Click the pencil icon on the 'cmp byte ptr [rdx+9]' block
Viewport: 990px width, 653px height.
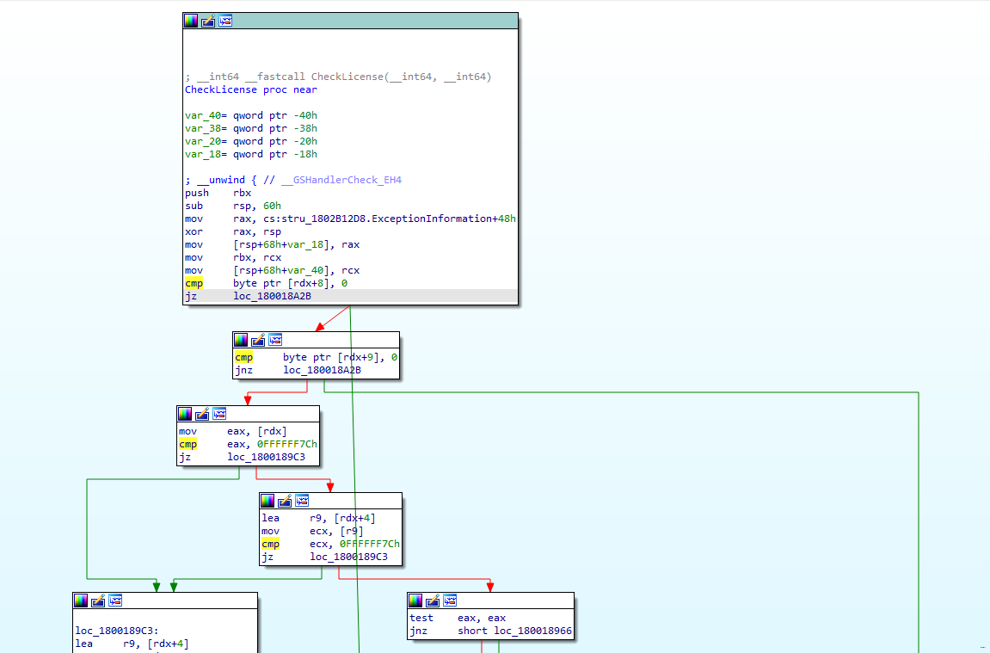pos(258,340)
